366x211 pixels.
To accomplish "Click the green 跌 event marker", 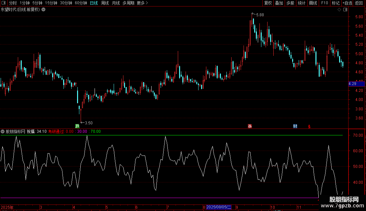I will click(x=77, y=126).
